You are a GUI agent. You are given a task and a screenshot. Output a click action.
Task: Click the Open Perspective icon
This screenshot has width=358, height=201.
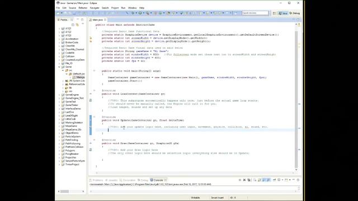pyautogui.click(x=275, y=13)
